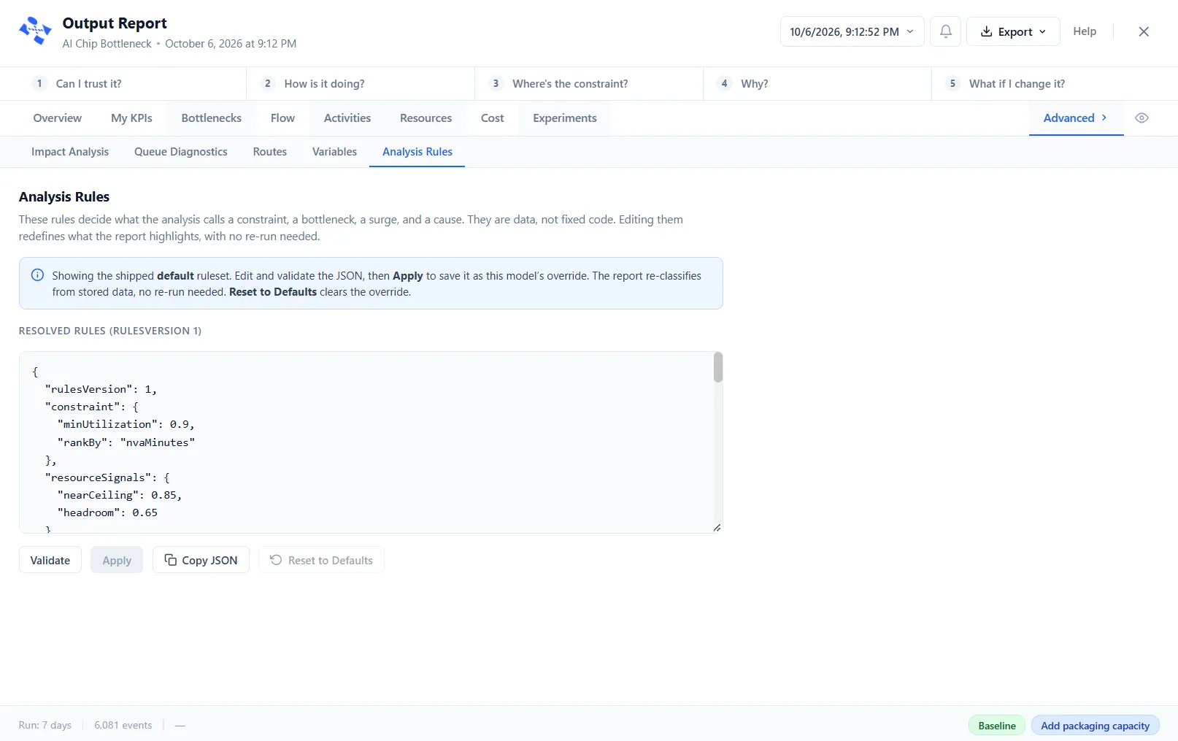1178x741 pixels.
Task: Expand the Advanced tab chevron
Action: click(1104, 118)
